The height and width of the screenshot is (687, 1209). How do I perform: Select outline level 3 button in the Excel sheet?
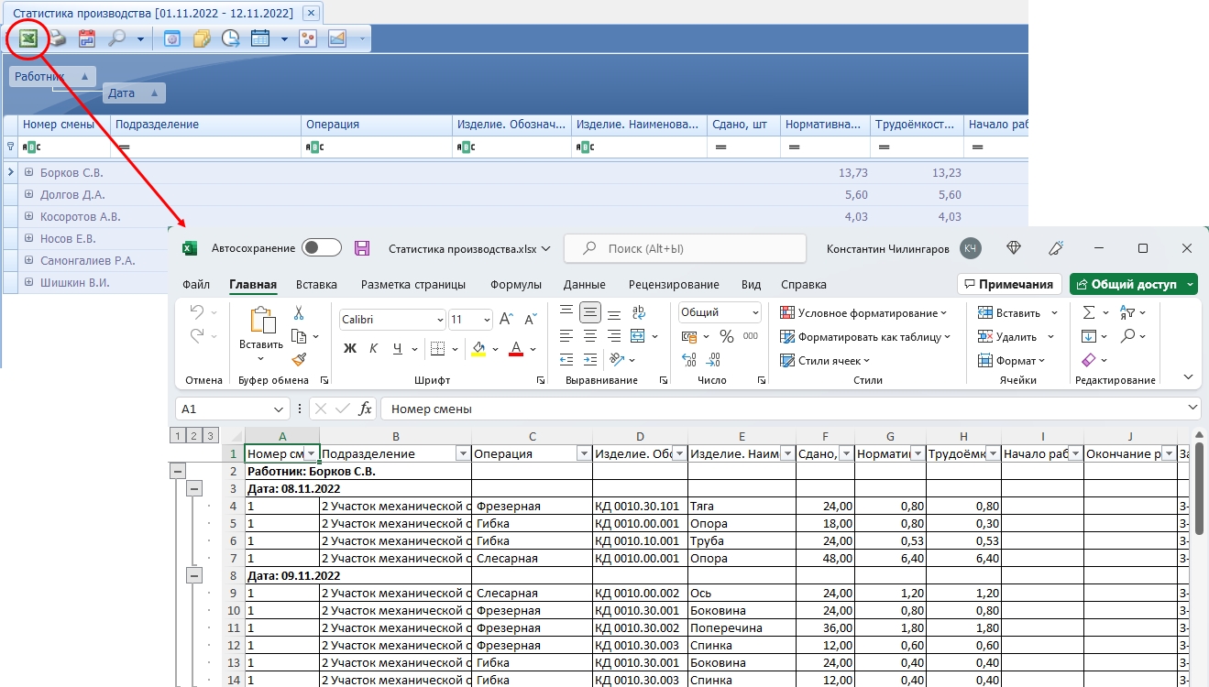(212, 436)
